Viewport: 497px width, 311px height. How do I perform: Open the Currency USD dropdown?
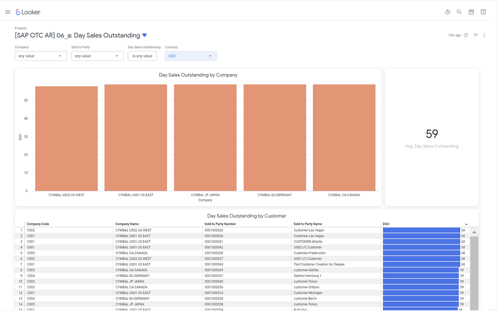[191, 56]
